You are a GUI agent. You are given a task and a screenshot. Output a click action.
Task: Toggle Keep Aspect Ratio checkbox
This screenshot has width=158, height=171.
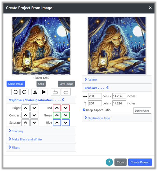(x=84, y=110)
